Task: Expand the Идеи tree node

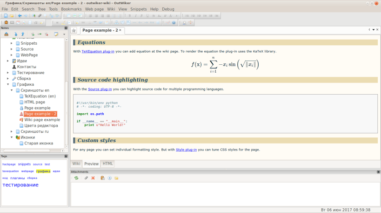Action: (x=8, y=61)
